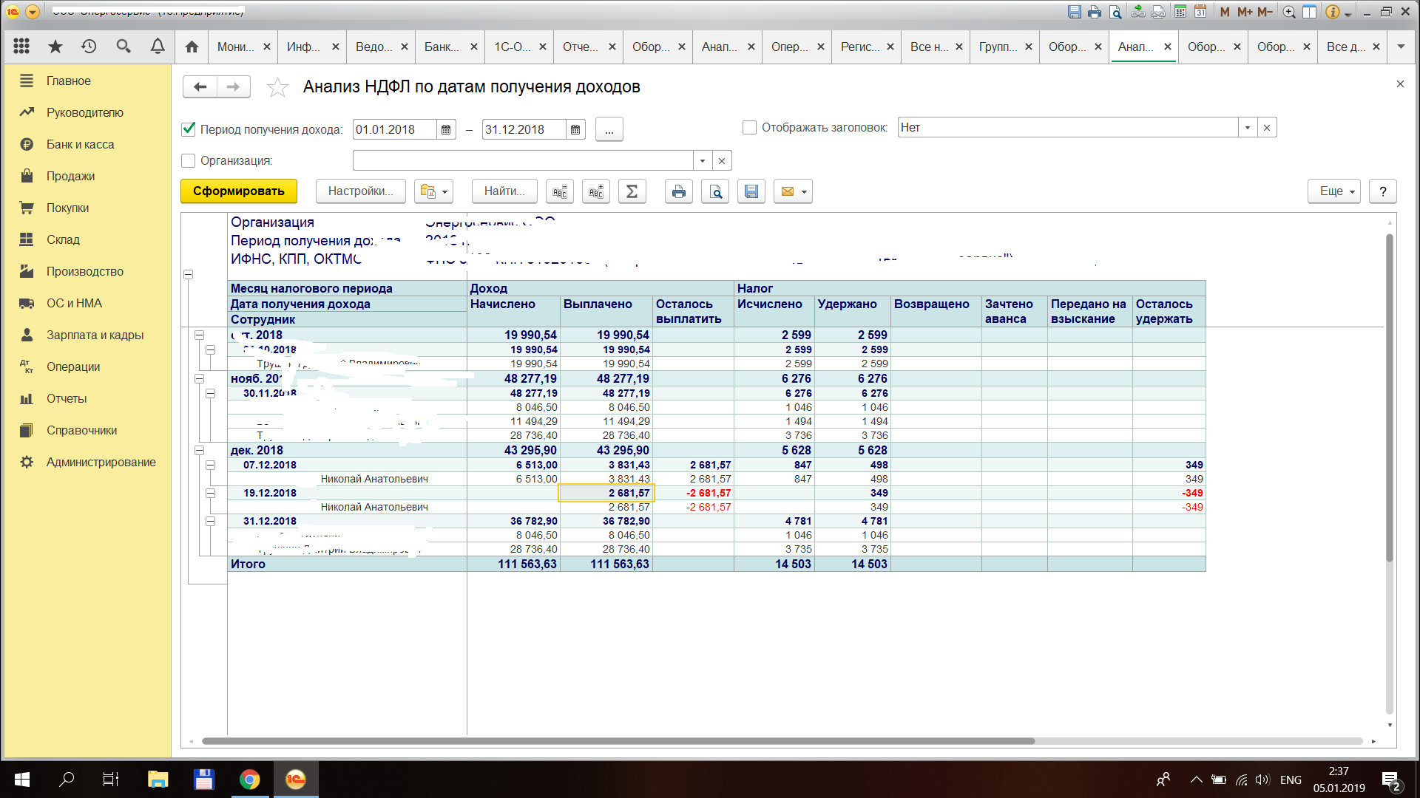Image resolution: width=1420 pixels, height=798 pixels.
Task: Uncheck Период получения дохода checkbox
Action: (x=189, y=129)
